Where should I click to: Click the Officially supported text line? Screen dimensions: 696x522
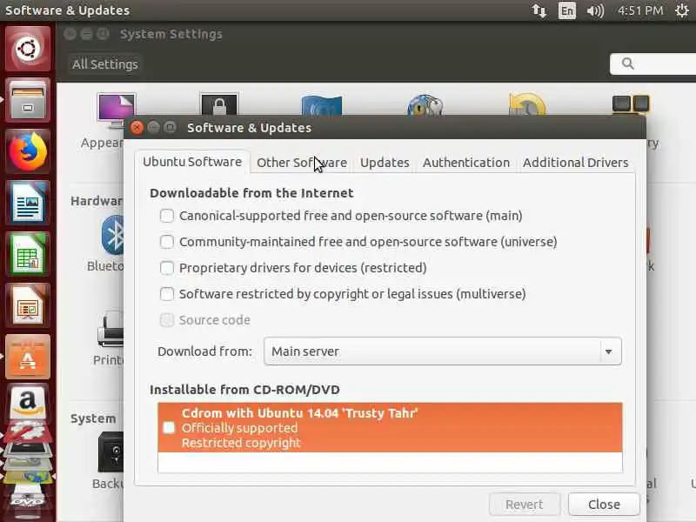240,428
